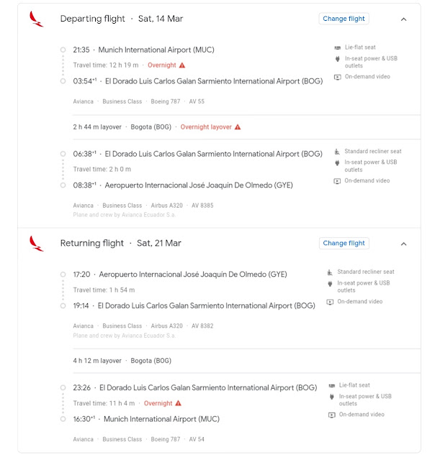Click the 21:35 Munich departure stop marker

pos(63,50)
